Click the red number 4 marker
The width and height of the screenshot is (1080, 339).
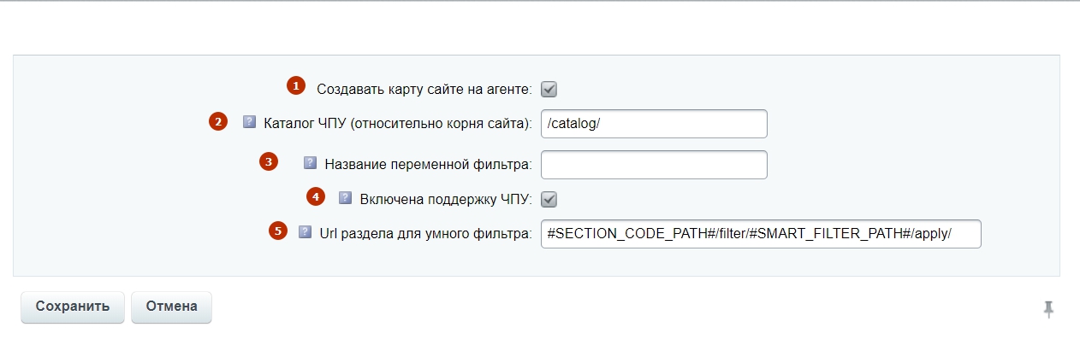pos(316,196)
